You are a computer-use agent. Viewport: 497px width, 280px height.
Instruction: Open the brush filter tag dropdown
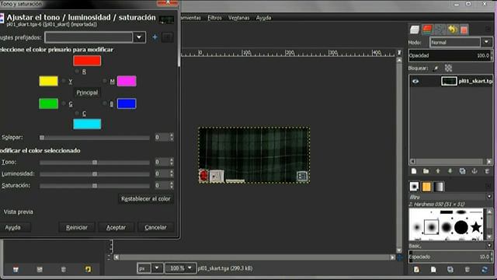click(x=489, y=197)
